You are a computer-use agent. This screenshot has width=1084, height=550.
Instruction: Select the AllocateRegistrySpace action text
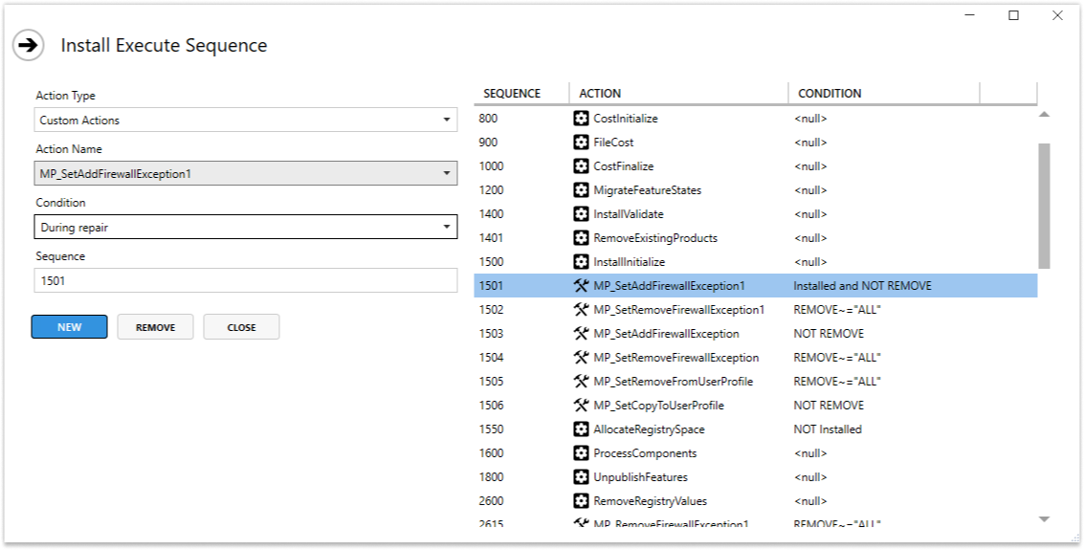coord(649,429)
